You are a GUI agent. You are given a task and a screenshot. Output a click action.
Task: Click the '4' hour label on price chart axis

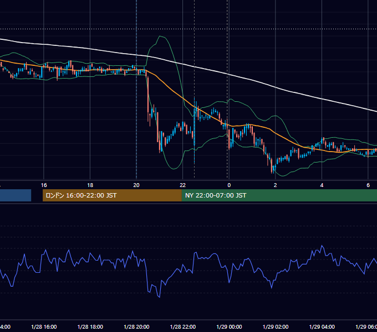coord(322,185)
